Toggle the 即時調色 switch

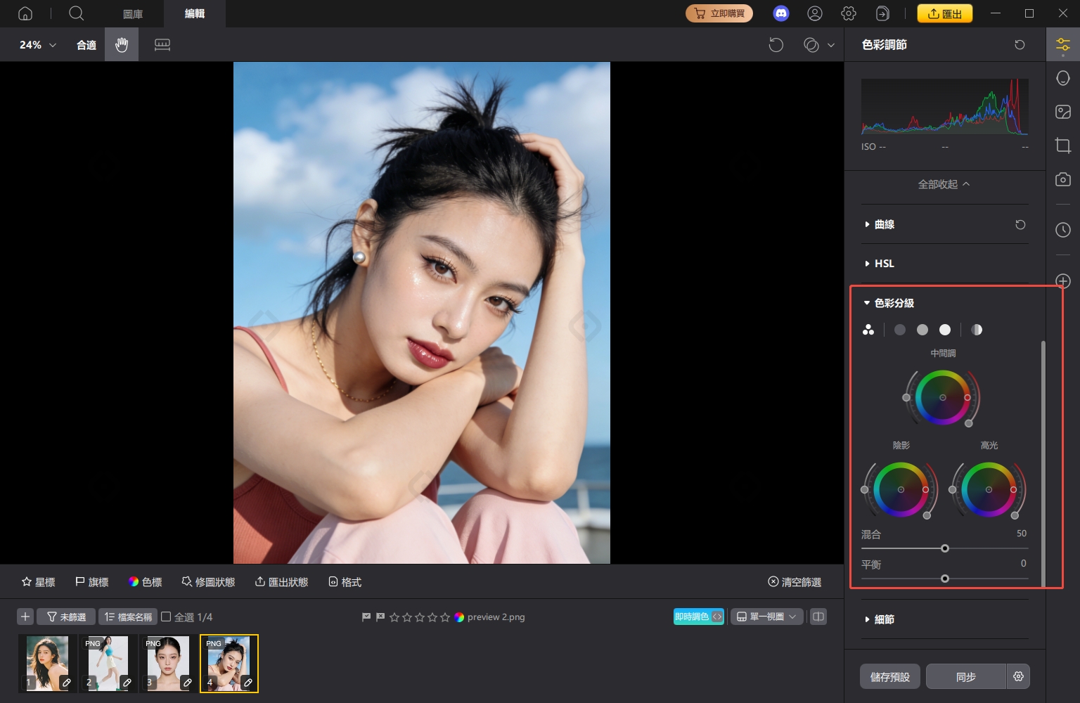click(x=698, y=617)
